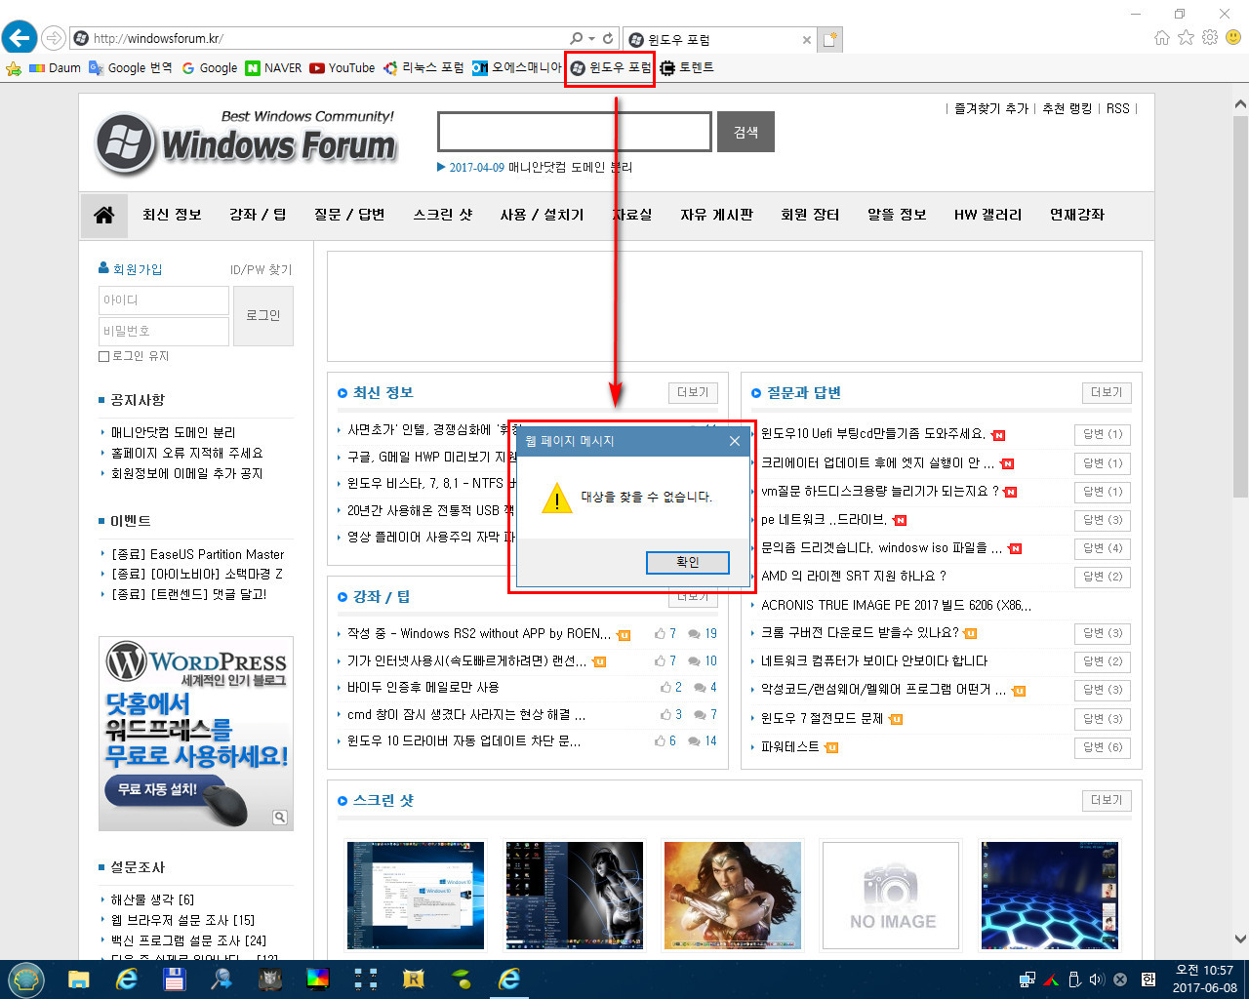The image size is (1249, 999).
Task: Open the browser Home icon
Action: click(1161, 37)
